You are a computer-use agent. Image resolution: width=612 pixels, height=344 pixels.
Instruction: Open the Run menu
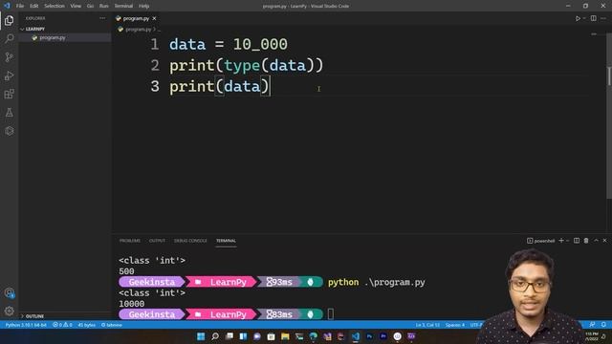[x=104, y=6]
